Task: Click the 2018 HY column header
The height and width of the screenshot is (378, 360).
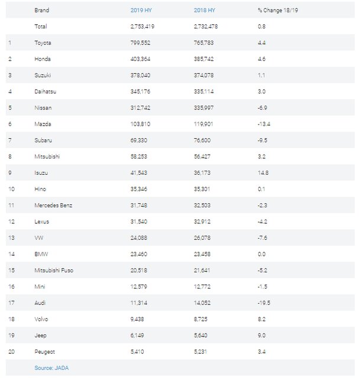Action: coord(205,10)
